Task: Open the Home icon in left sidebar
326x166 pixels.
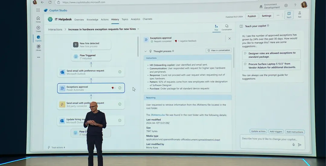Action: (x=38, y=19)
